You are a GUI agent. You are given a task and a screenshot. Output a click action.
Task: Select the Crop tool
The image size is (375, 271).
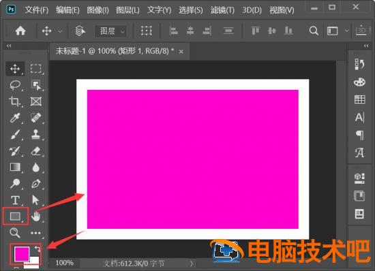click(14, 101)
